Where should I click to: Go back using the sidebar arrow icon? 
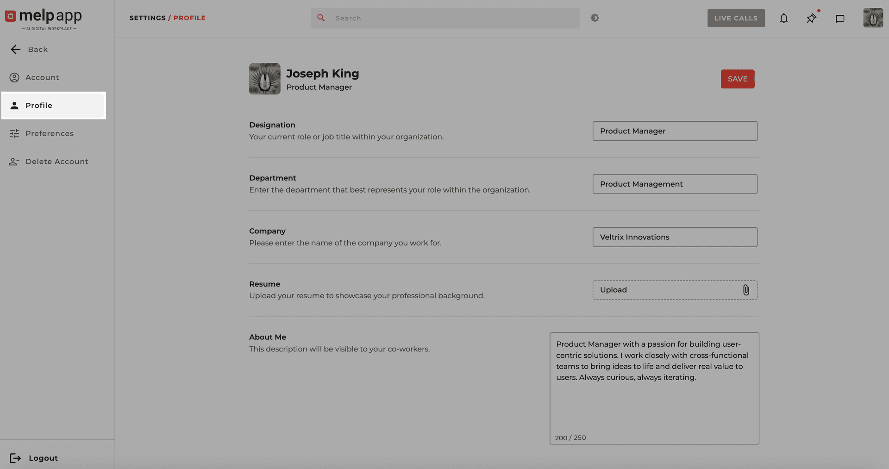click(15, 49)
